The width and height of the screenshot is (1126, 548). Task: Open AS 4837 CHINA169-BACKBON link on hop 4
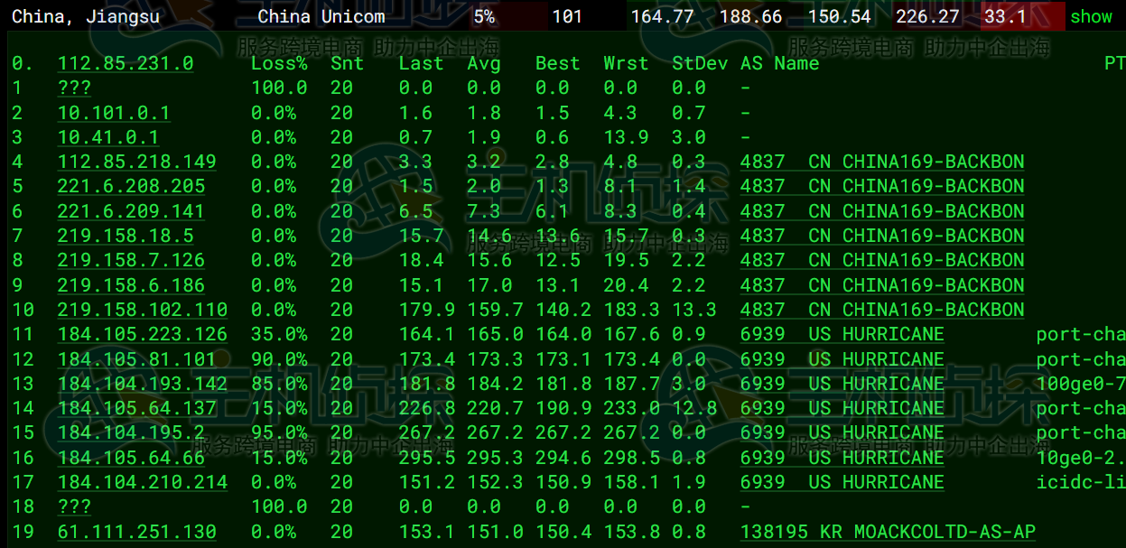882,162
